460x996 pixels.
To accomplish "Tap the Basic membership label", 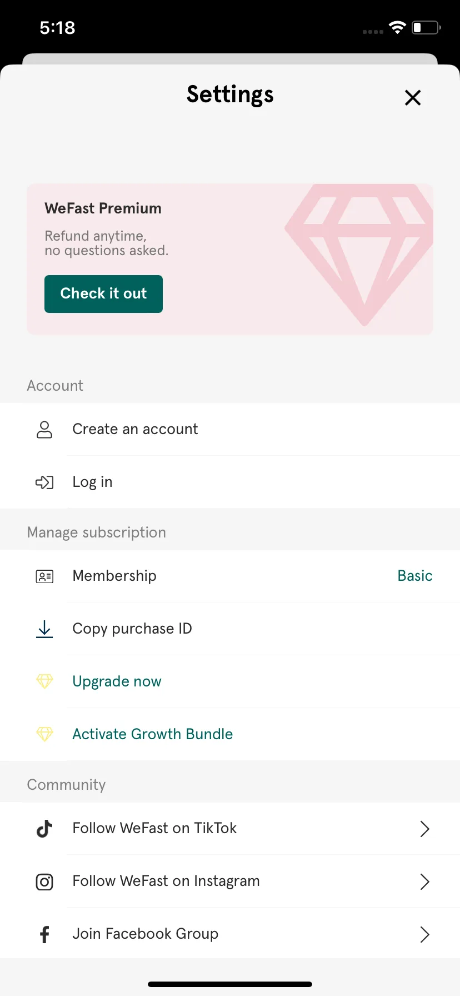I will [x=415, y=576].
